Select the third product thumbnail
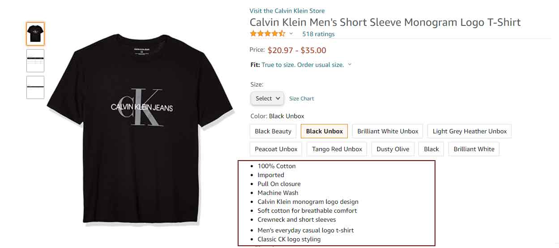Viewport: 559px width, 248px height. point(35,87)
